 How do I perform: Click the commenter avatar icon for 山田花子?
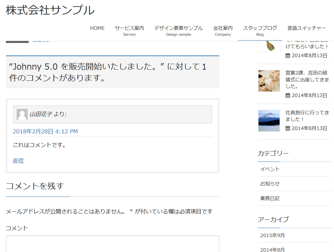coord(22,114)
